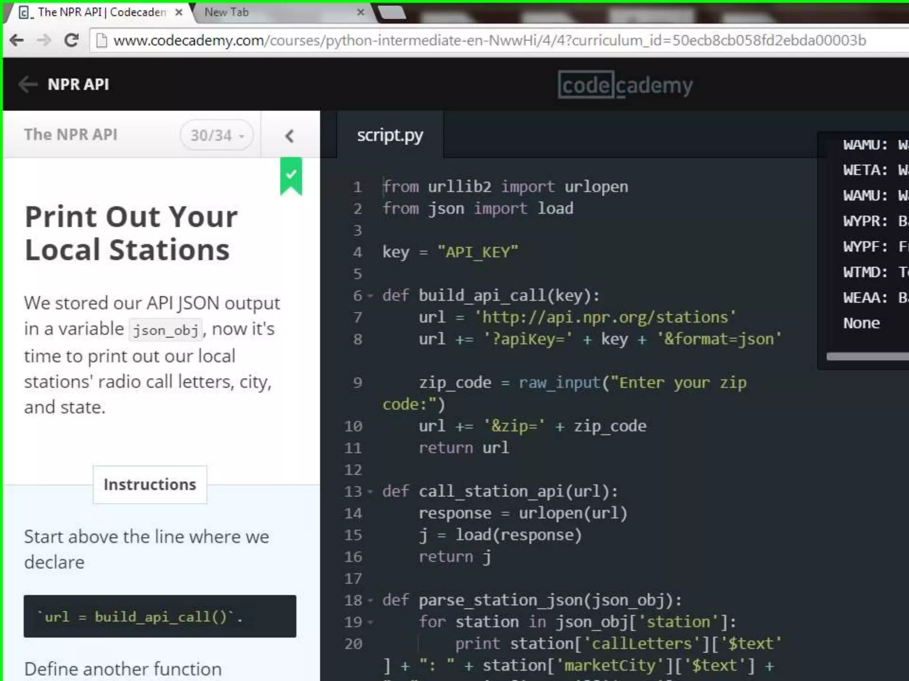Click The NPR API lesson title
Screen dimensions: 909x681
(x=71, y=134)
